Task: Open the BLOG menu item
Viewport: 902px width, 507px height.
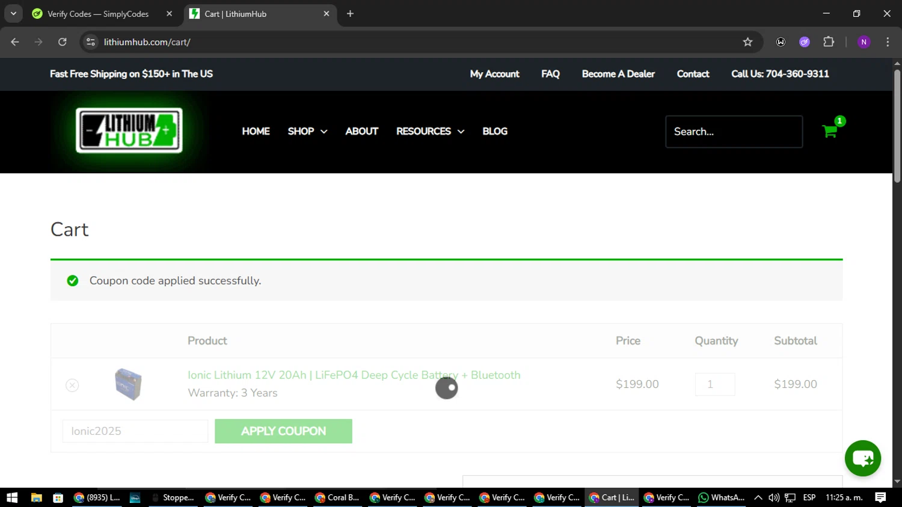Action: 495,131
